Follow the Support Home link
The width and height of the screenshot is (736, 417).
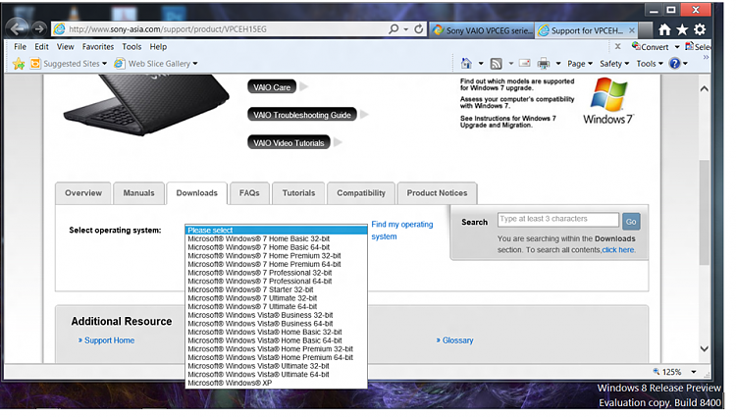pos(109,340)
